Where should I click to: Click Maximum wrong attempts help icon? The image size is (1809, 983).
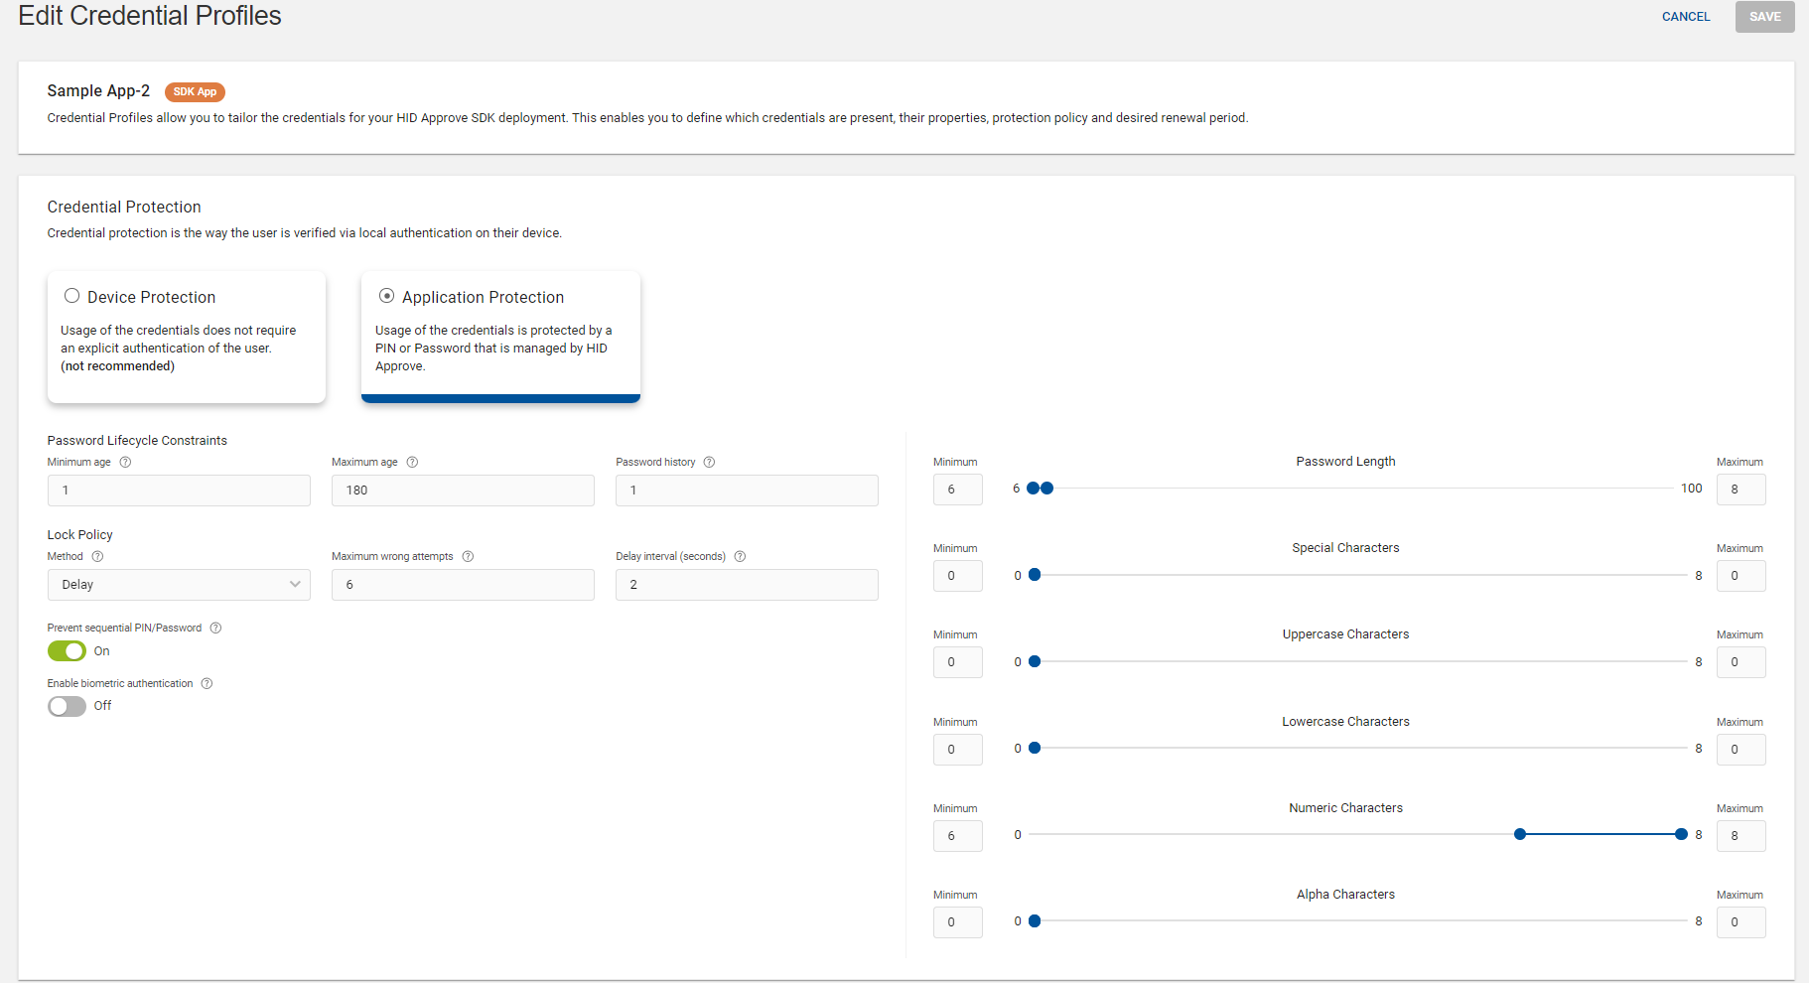point(468,557)
